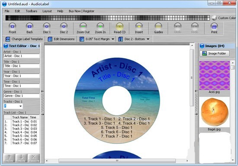The height and width of the screenshot is (166, 238).
Task: Click the Disc 2 - Bottom icon
Action: coord(121,39)
